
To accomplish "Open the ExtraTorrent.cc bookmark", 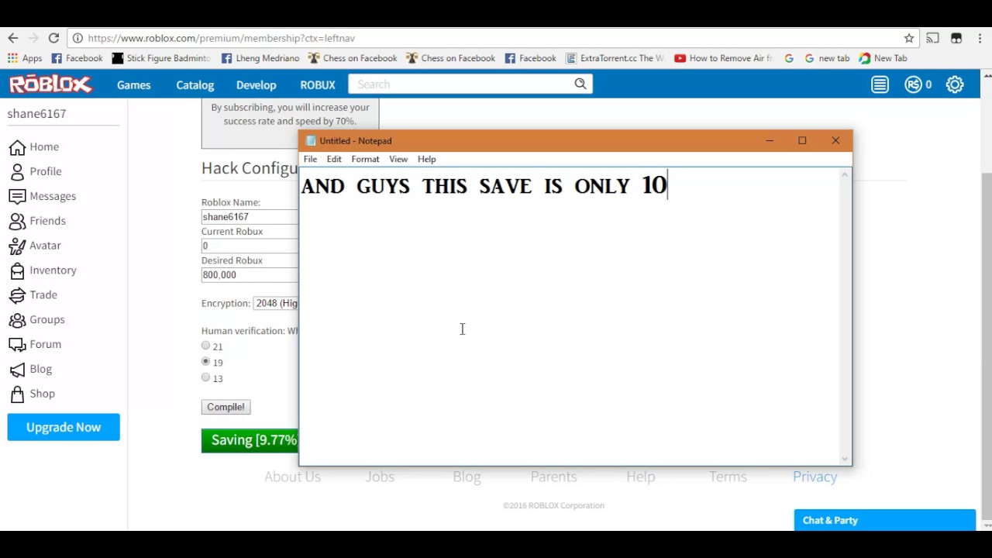I will 615,58.
